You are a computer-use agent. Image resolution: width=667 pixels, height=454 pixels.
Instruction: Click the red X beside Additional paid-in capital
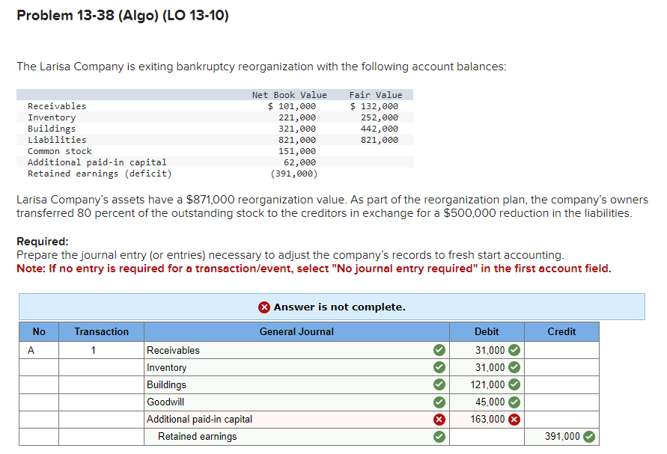pos(439,420)
